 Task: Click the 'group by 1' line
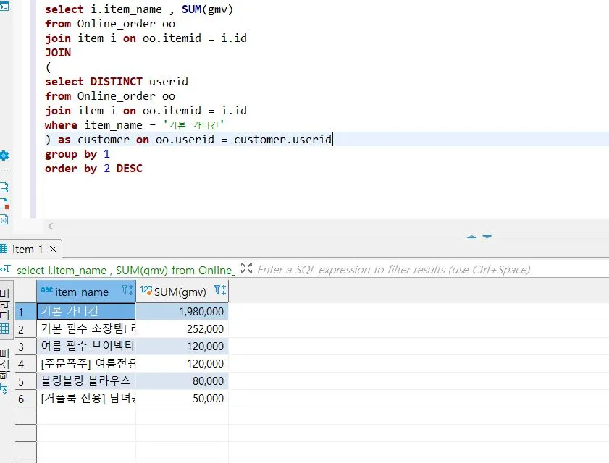(77, 154)
